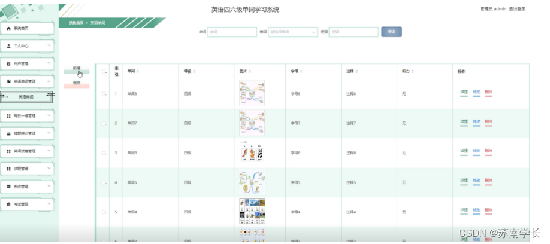Image resolution: width=550 pixels, height=244 pixels.
Task: Expand the 考试管理 menu chevron
Action: pyautogui.click(x=49, y=204)
